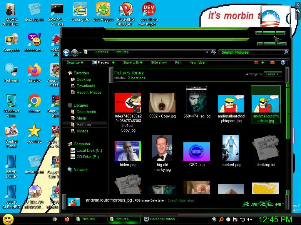Click the volume speaker tray icon
This screenshot has height=225, width=301.
coord(250,219)
